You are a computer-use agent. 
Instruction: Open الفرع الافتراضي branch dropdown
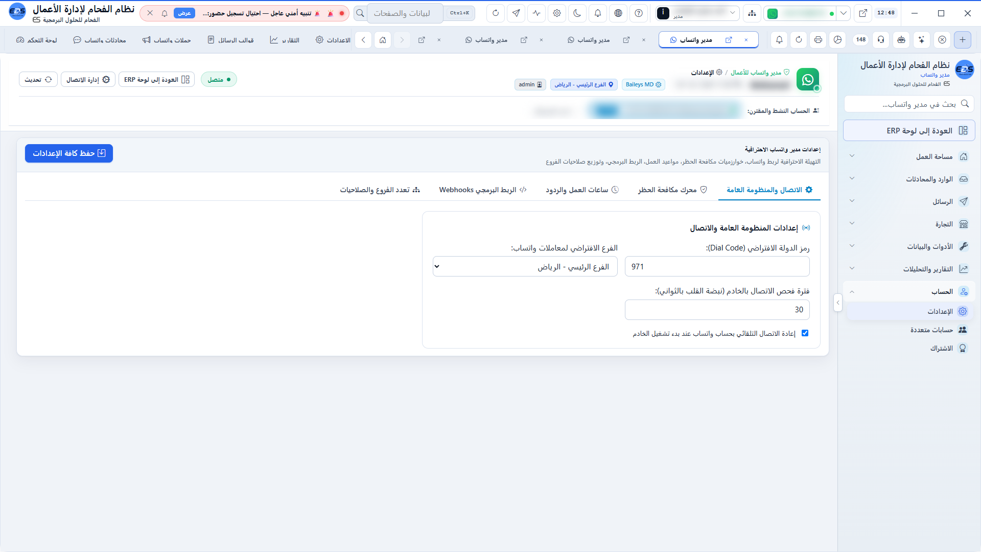point(525,266)
